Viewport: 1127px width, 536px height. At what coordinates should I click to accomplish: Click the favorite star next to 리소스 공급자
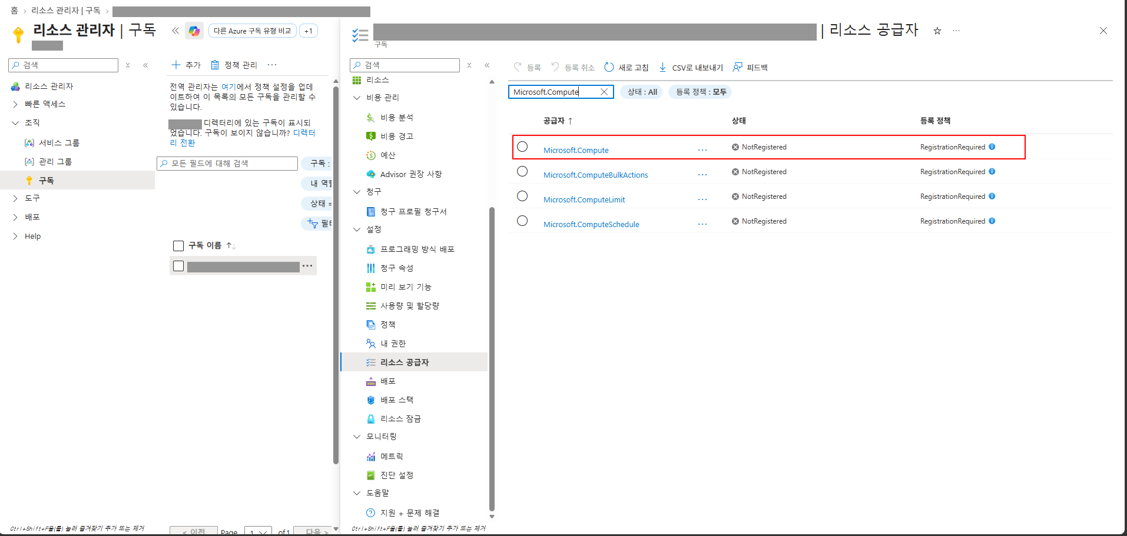point(937,31)
